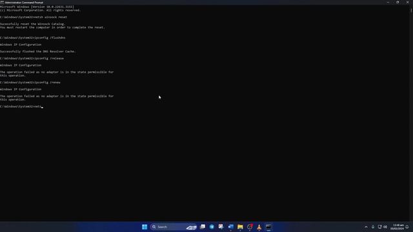Screen dimensions: 413x232
Task: Open the browser icon with red badge
Action: (x=250, y=227)
